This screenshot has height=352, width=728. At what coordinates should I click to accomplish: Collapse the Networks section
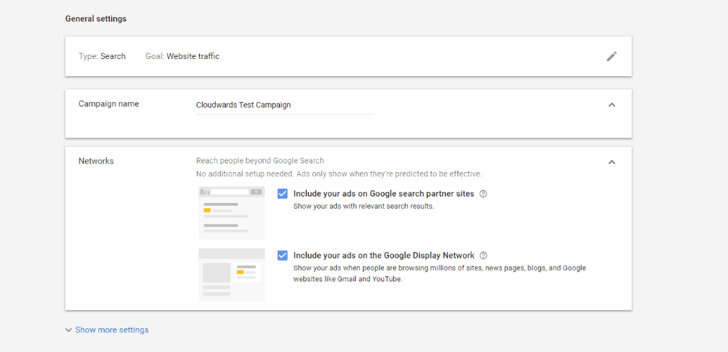612,162
